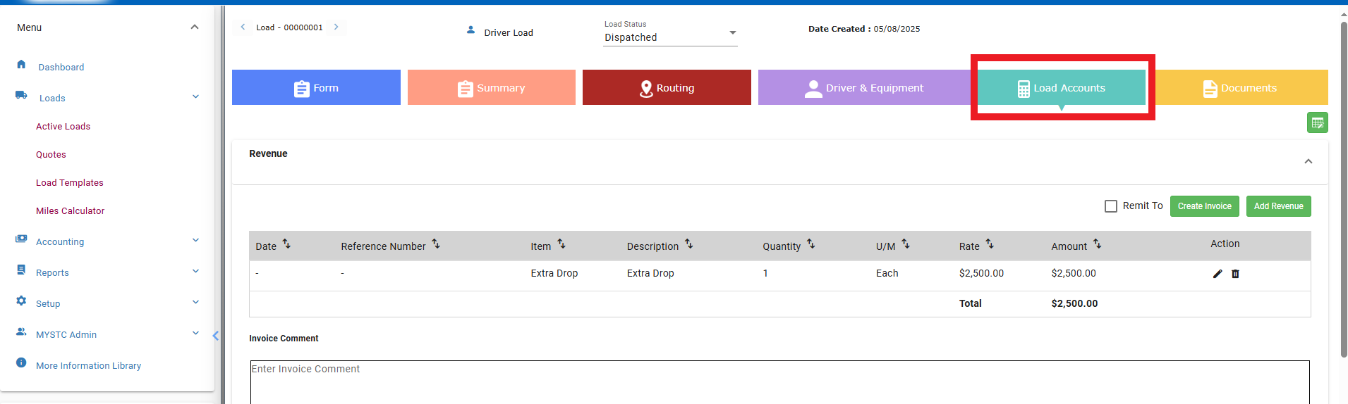Go to next load using right arrow
Screen dimensions: 1348x404
coord(336,27)
